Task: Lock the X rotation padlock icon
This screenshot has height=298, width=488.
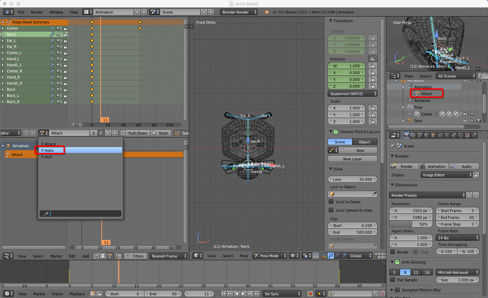Action: [x=373, y=72]
